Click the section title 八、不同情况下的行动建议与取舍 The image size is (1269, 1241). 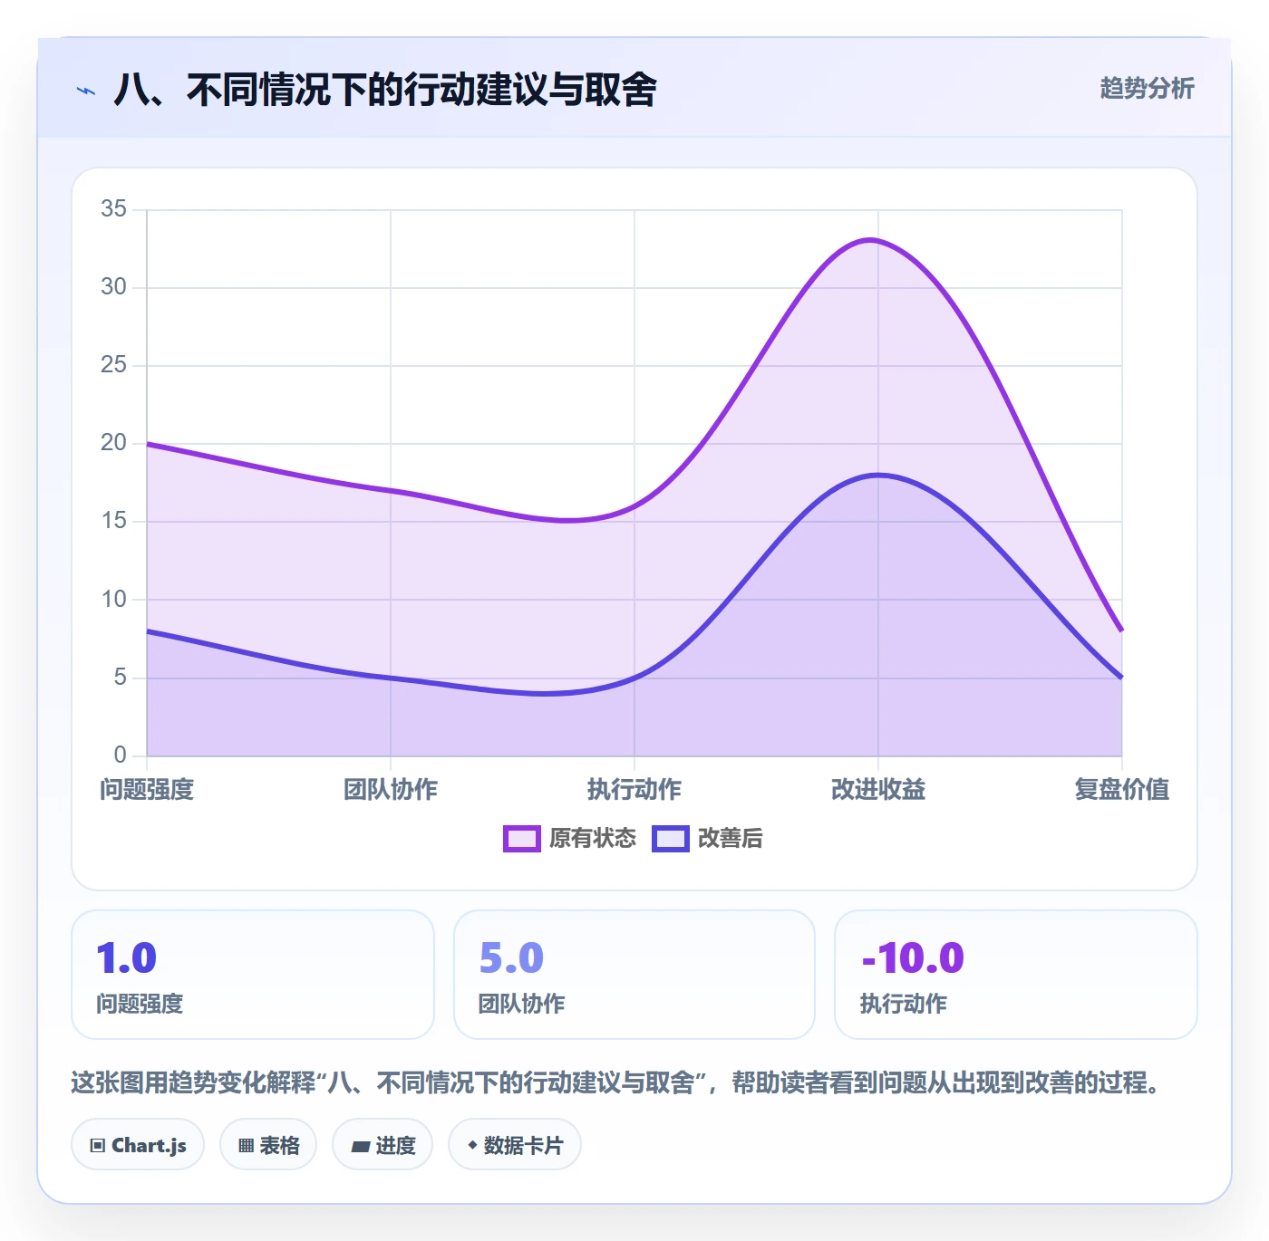tap(385, 90)
